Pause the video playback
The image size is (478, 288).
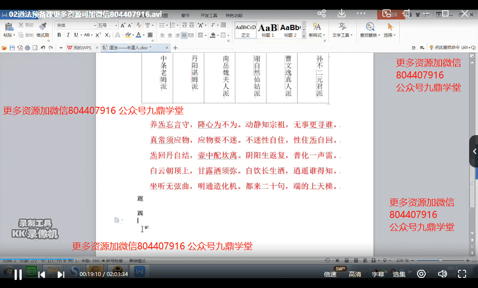[18, 274]
